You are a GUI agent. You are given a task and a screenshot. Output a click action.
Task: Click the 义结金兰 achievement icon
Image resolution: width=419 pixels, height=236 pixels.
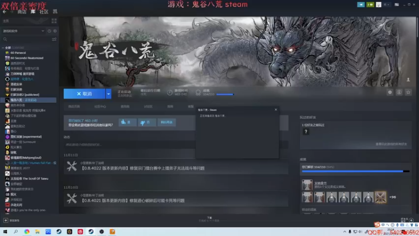tap(307, 185)
